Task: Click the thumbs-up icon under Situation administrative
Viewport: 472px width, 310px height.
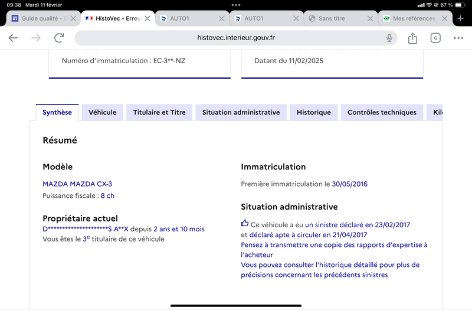Action: [245, 223]
